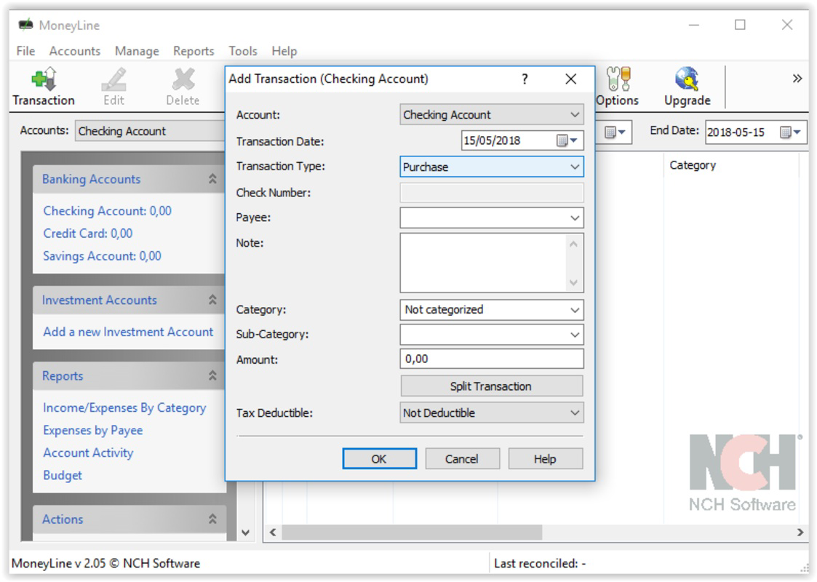817x582 pixels.
Task: Open the Tools menu
Action: click(242, 51)
